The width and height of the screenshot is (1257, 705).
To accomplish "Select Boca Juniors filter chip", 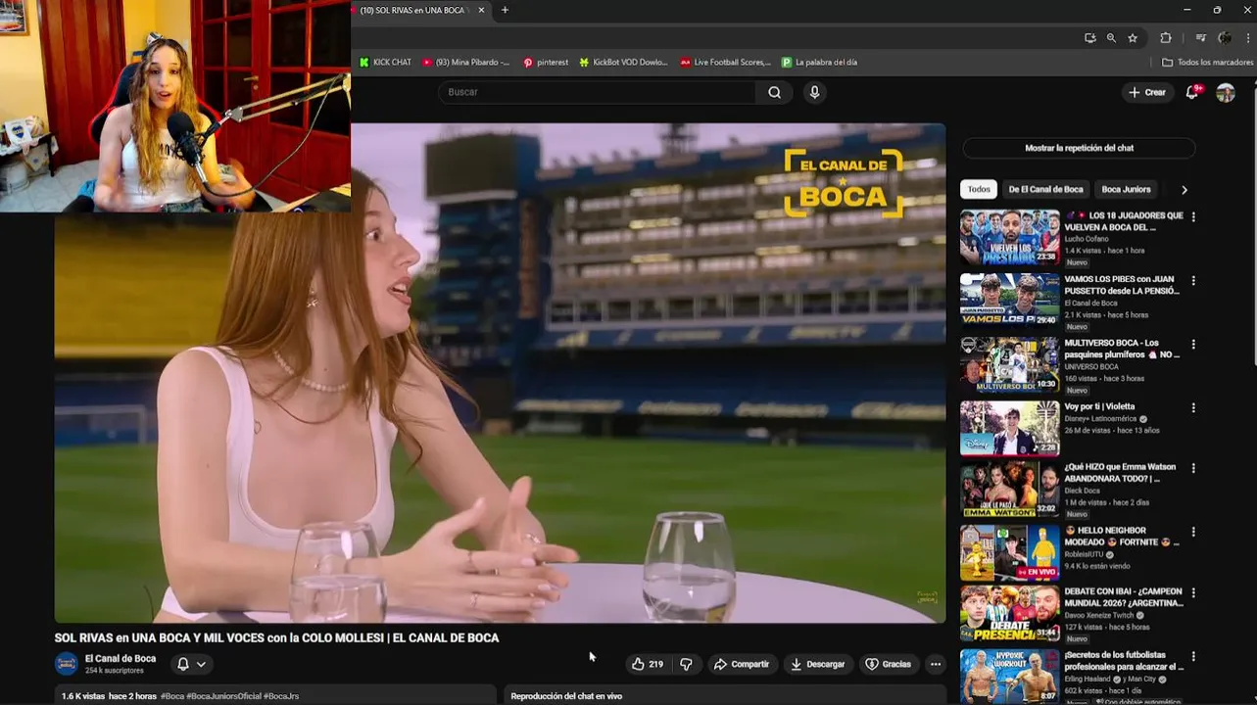I will [x=1126, y=189].
